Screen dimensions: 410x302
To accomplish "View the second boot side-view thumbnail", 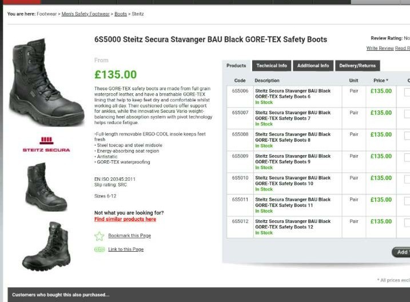I will point(46,187).
